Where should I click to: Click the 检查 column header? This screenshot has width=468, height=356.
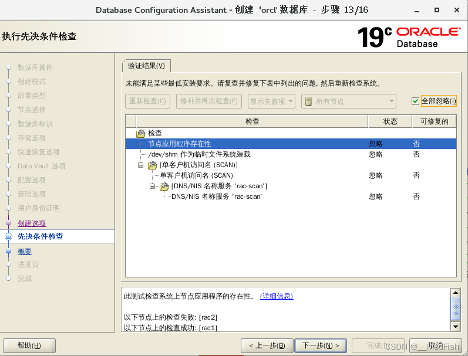(x=252, y=121)
